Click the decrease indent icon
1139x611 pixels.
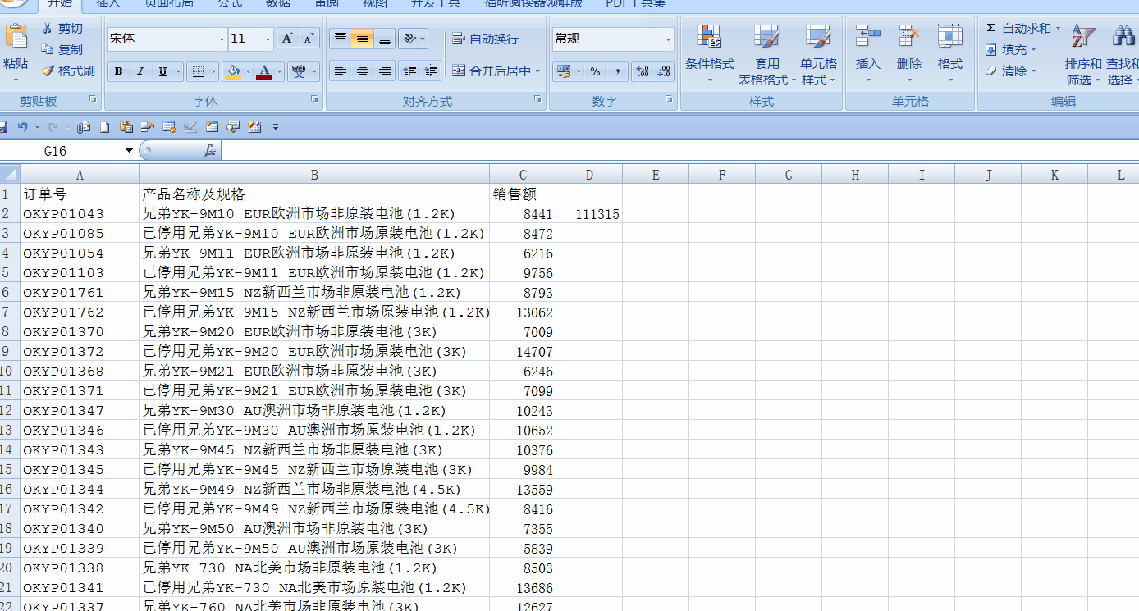coord(409,71)
